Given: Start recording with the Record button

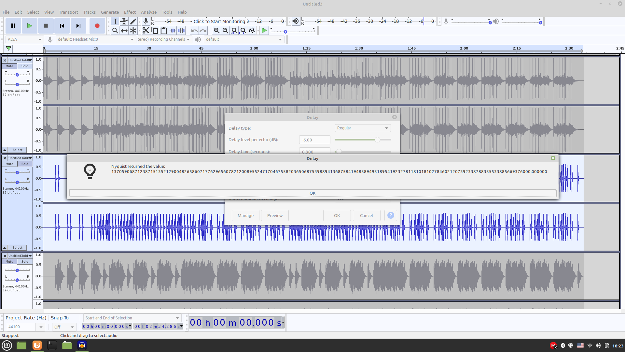Looking at the screenshot, I should click(97, 26).
